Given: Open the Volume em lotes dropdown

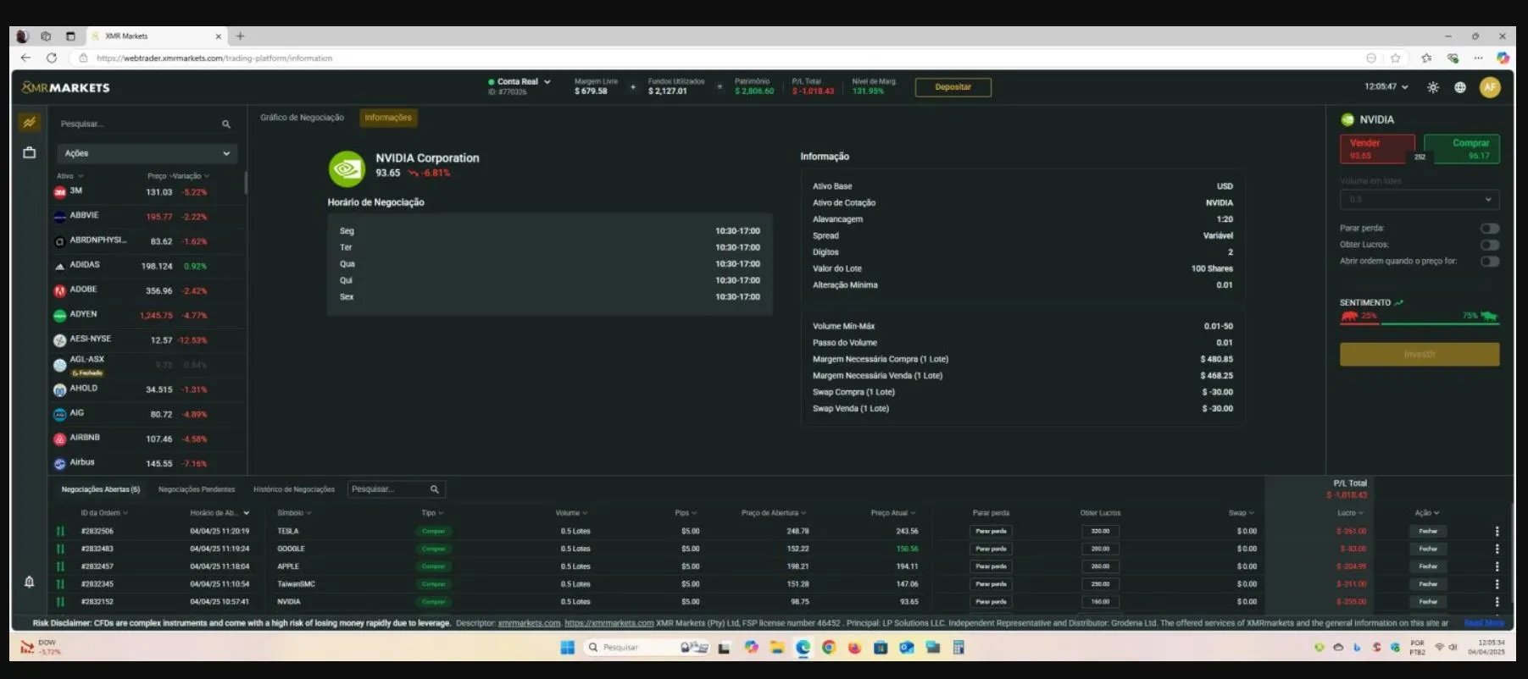Looking at the screenshot, I should tap(1420, 200).
